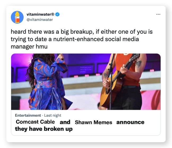Open the three-dot more options menu
The width and height of the screenshot is (172, 148).
(x=158, y=14)
